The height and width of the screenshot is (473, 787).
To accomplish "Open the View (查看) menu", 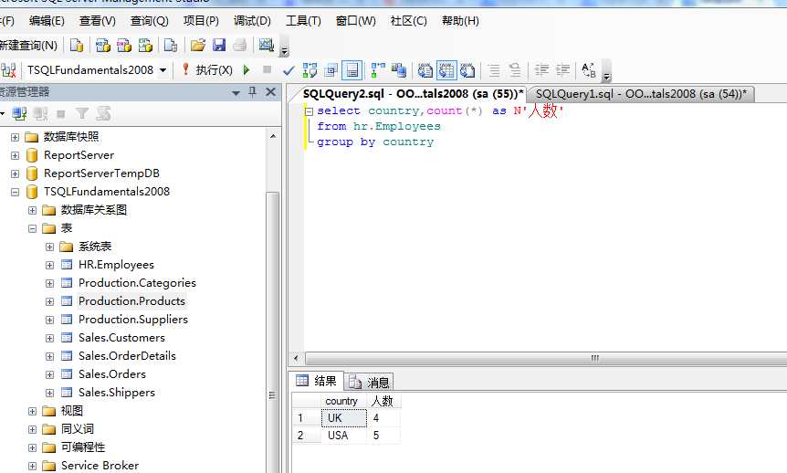I will click(x=98, y=21).
